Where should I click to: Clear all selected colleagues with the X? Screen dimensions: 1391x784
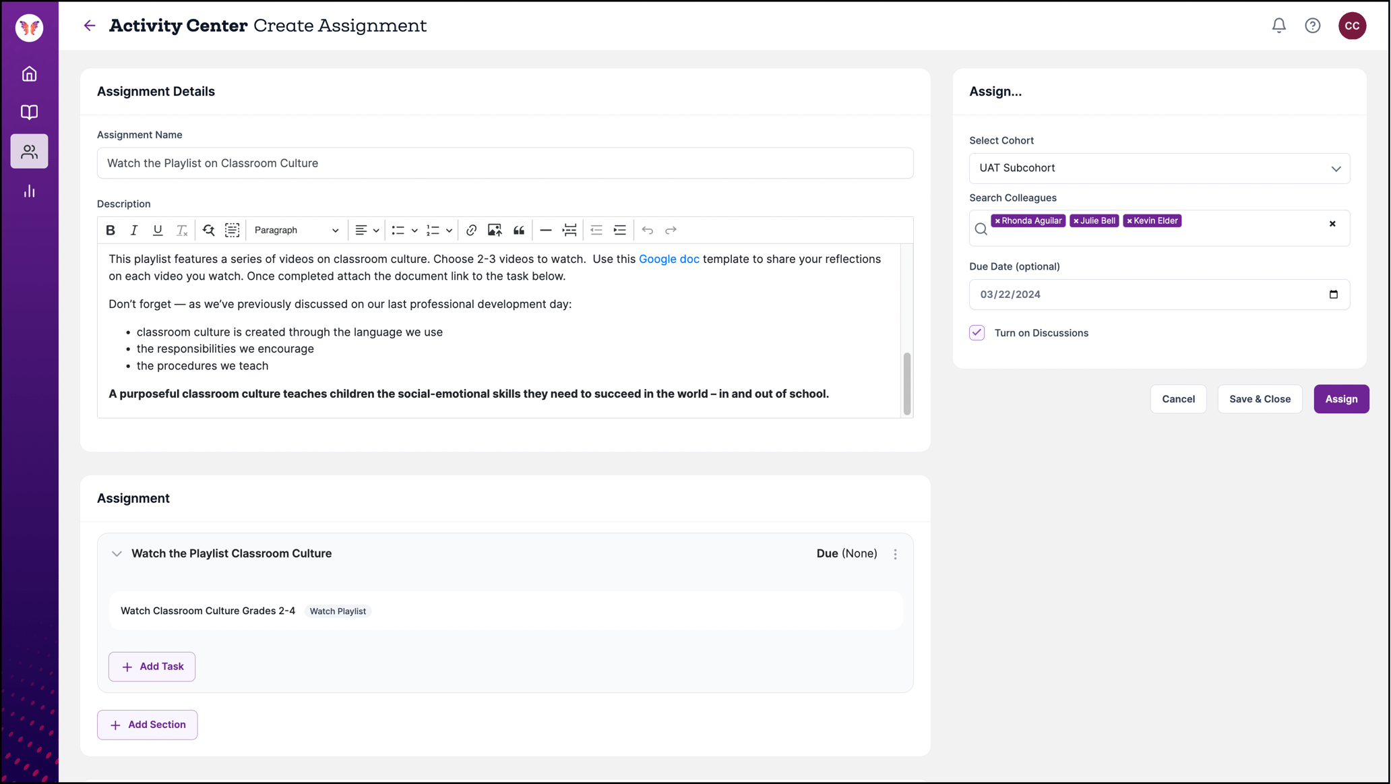point(1332,224)
